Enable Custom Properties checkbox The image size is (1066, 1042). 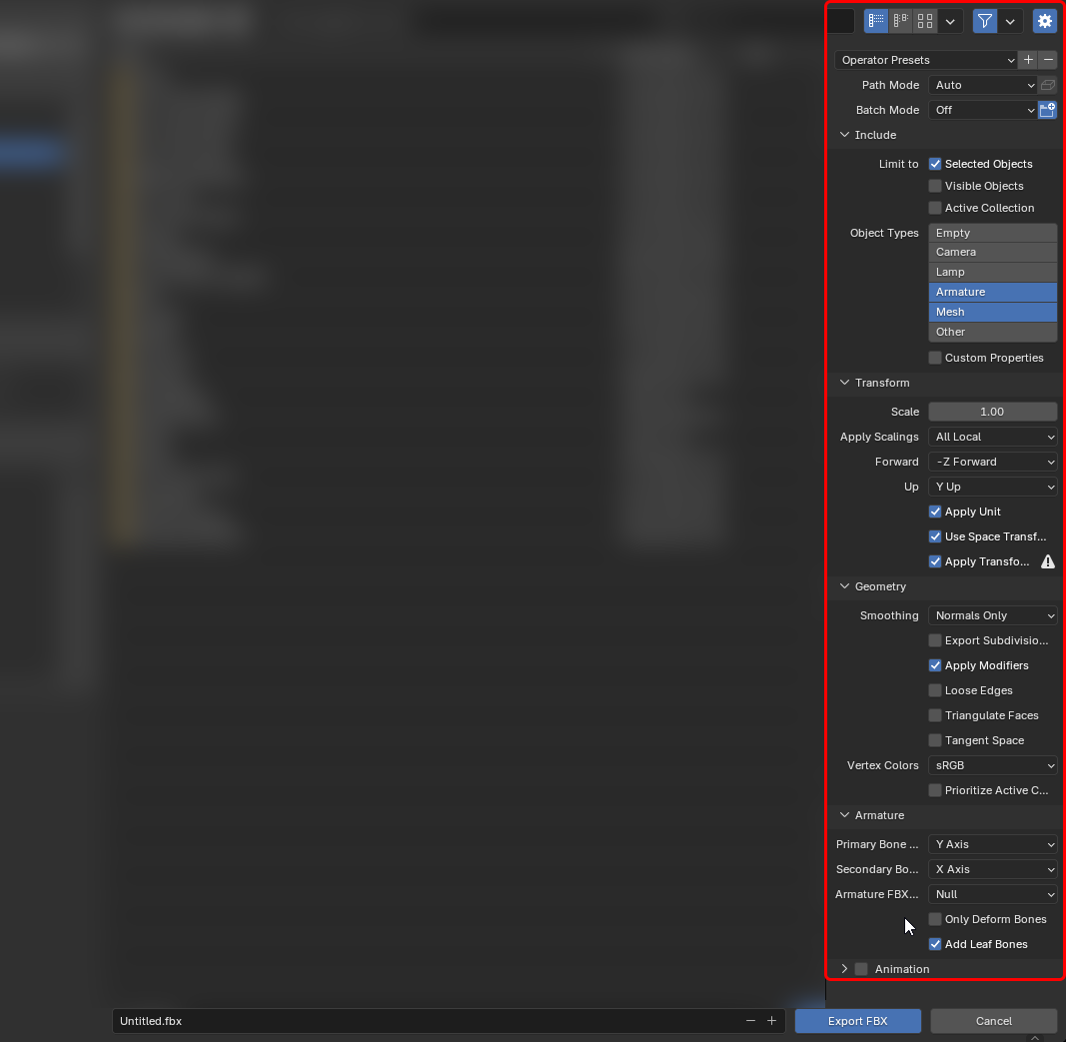pos(935,358)
